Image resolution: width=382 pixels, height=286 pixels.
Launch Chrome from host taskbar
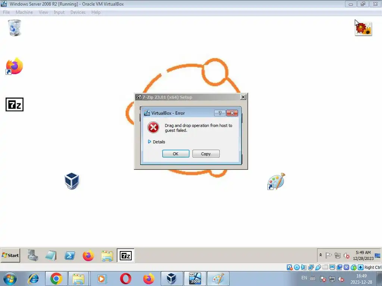click(x=56, y=279)
